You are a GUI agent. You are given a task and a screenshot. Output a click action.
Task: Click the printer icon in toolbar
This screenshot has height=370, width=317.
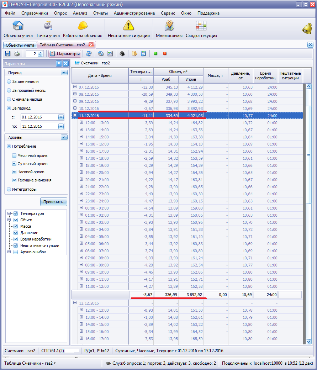click(17, 54)
